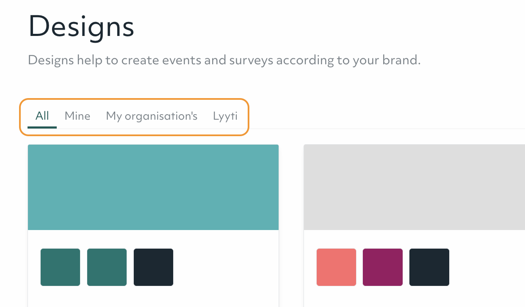Click the designs description subtitle text
This screenshot has width=525, height=307.
pos(224,60)
